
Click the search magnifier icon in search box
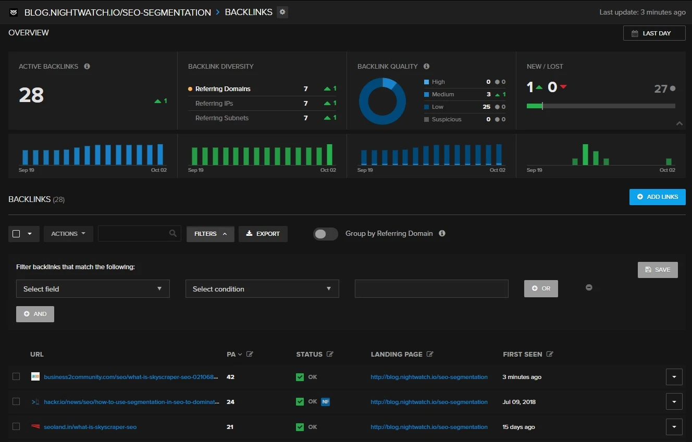pos(173,234)
